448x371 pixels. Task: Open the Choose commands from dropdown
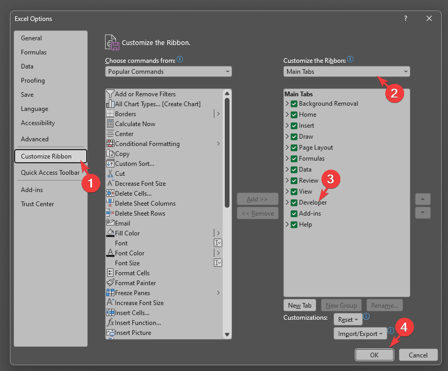point(168,72)
